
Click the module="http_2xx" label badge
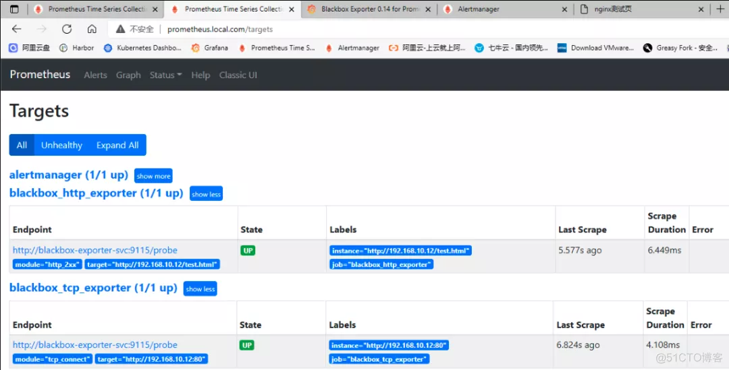(x=47, y=265)
